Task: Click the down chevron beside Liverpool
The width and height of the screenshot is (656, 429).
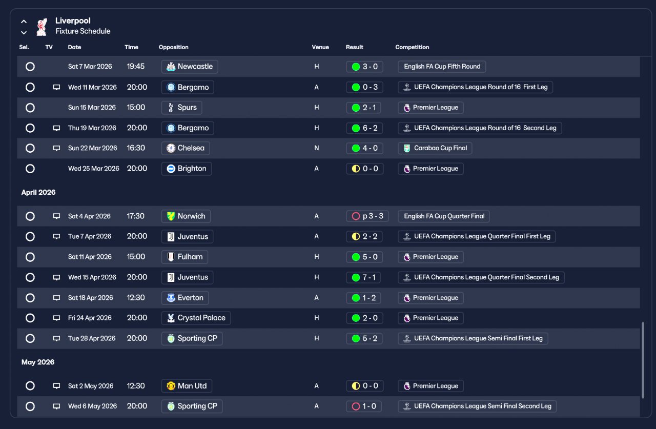Action: point(24,33)
